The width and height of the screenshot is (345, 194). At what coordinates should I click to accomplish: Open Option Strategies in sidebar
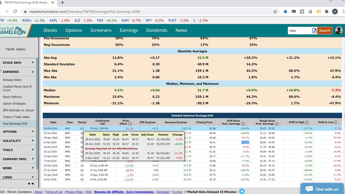(14, 103)
